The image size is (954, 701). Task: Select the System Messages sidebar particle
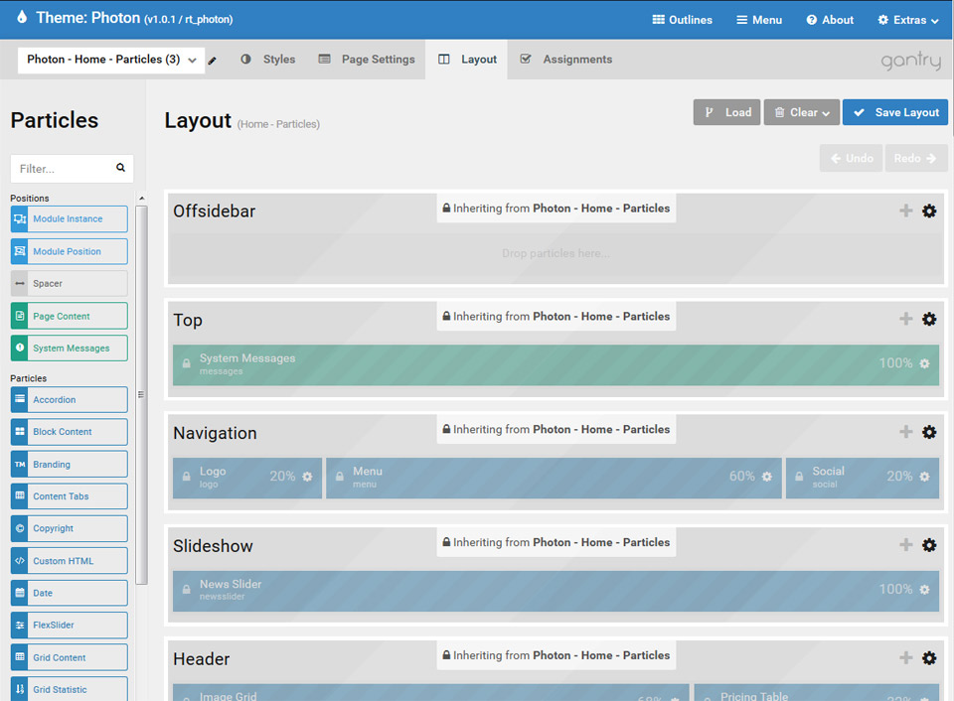(70, 349)
